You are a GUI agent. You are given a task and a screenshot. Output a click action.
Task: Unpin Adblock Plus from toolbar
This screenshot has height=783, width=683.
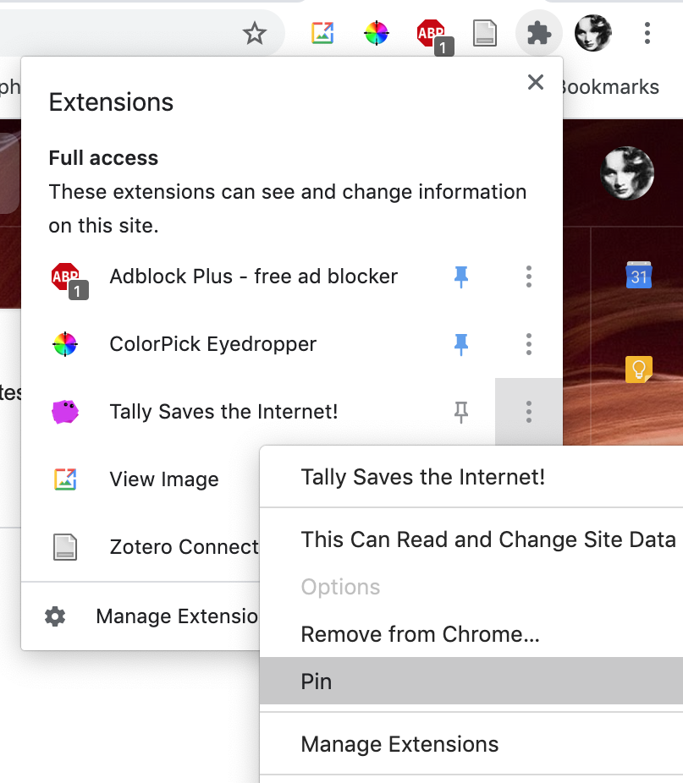461,277
